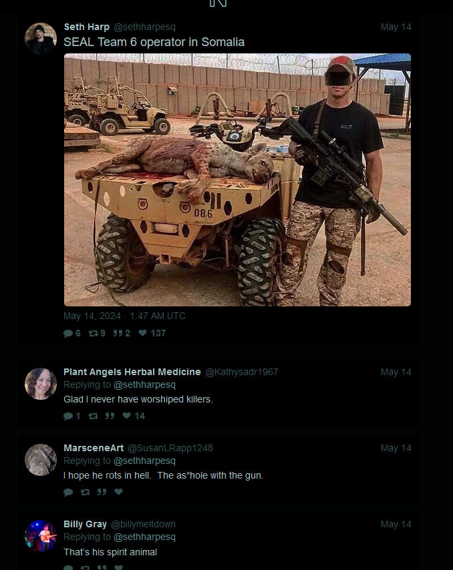The image size is (453, 570).
Task: Click heart icon with 14 likes
Action: tap(127, 416)
